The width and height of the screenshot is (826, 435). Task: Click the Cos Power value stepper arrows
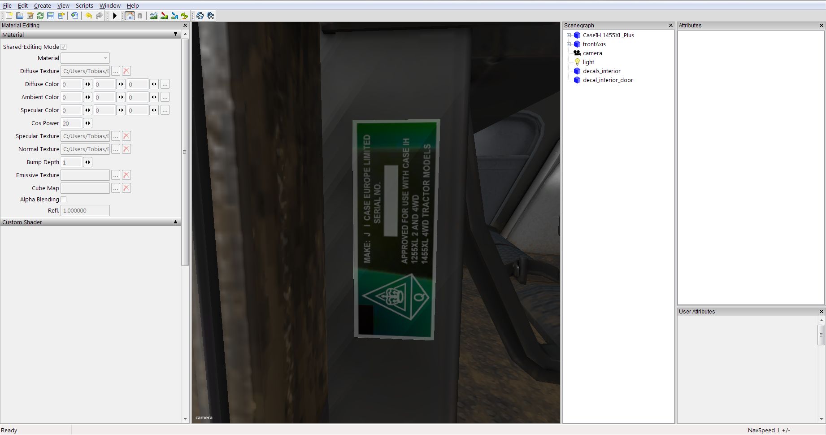tap(87, 123)
